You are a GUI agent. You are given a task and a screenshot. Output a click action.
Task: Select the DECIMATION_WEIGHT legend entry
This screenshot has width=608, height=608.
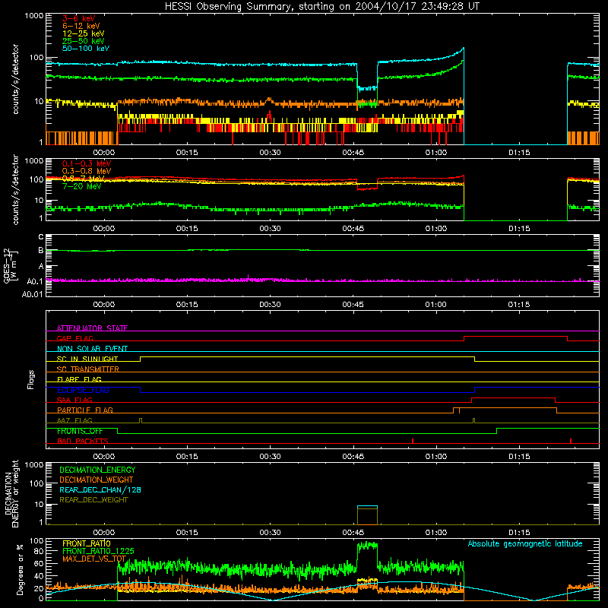(97, 480)
